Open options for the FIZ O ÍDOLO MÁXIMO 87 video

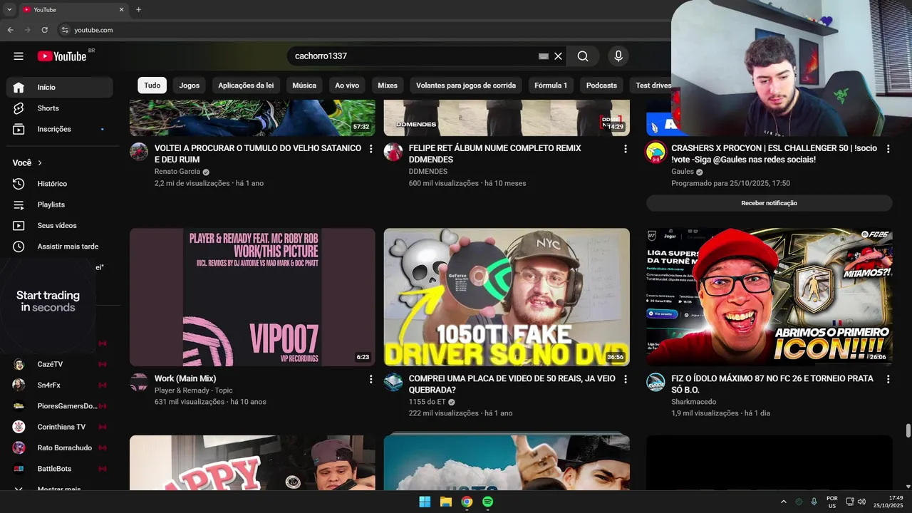[x=888, y=380]
